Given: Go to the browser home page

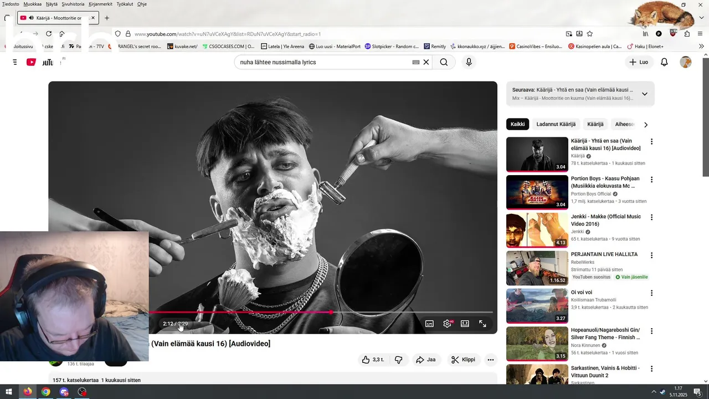Looking at the screenshot, I should tap(62, 34).
